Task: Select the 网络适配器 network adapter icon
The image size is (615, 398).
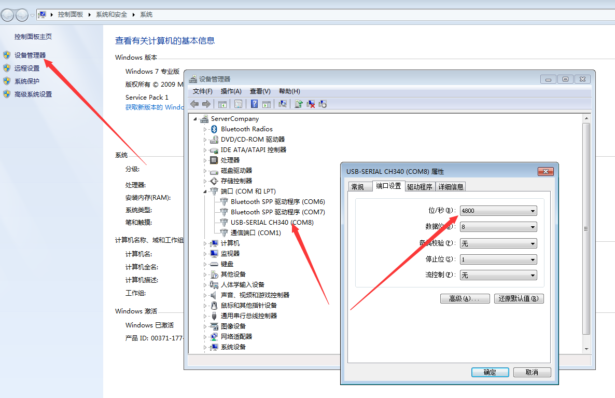Action: coord(214,337)
